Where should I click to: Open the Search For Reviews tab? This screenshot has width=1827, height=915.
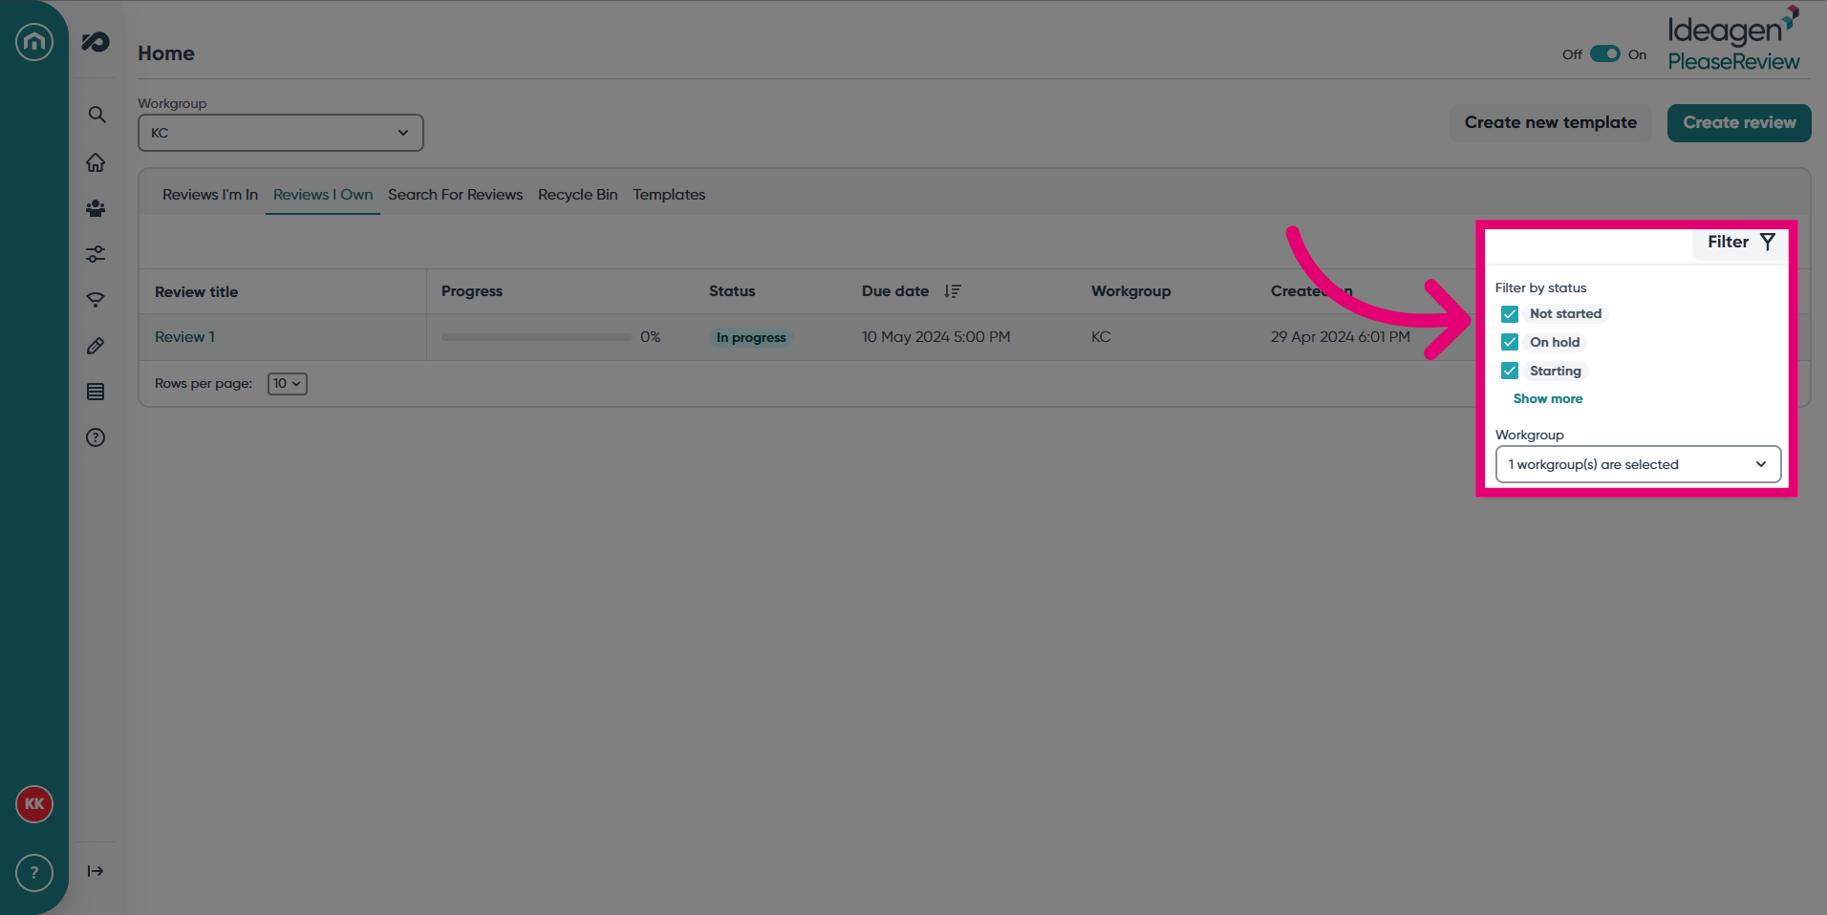click(x=455, y=195)
